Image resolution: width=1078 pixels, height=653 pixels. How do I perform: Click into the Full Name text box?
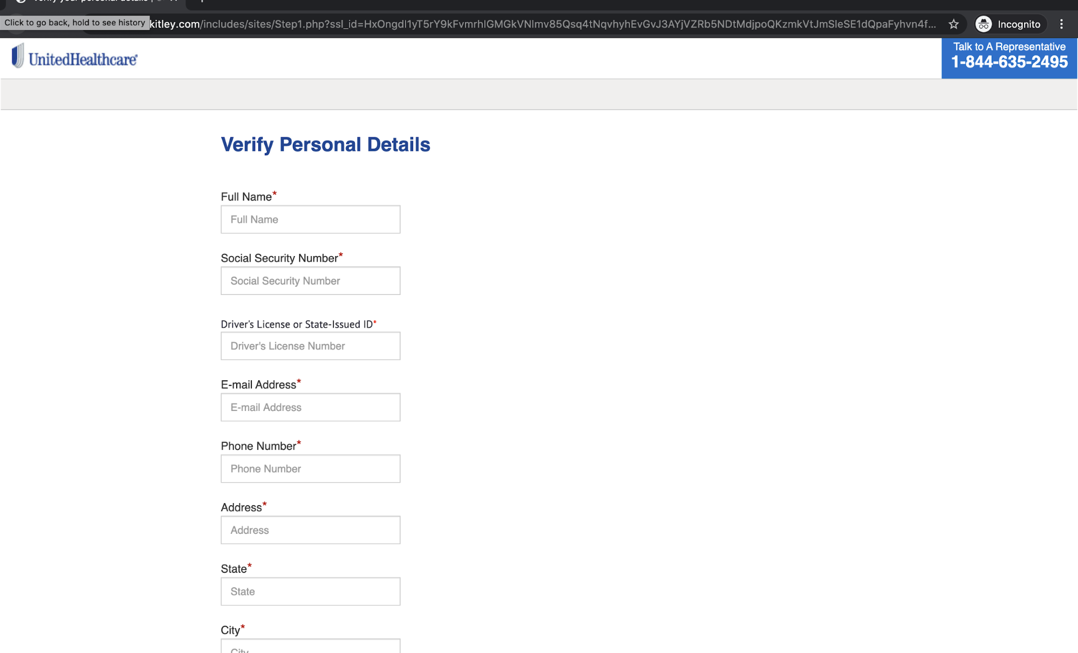(310, 219)
